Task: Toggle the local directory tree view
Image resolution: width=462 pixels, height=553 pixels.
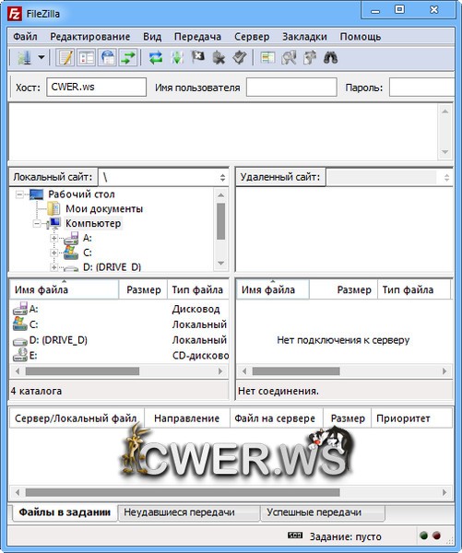Action: pos(87,57)
